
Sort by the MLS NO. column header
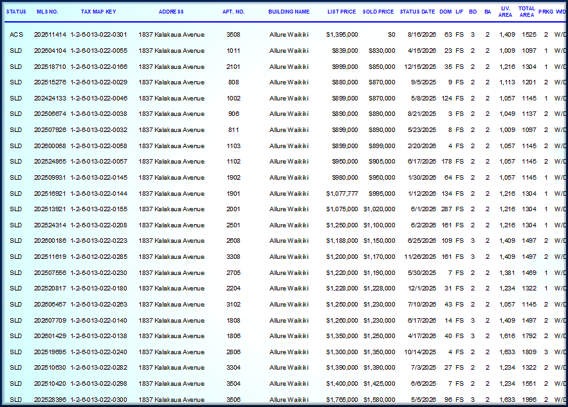point(47,12)
